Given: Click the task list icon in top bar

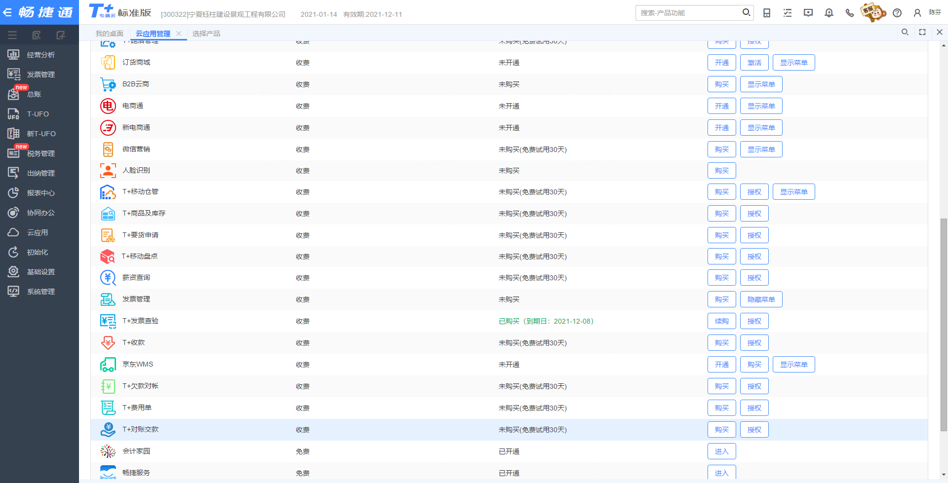Looking at the screenshot, I should 788,13.
